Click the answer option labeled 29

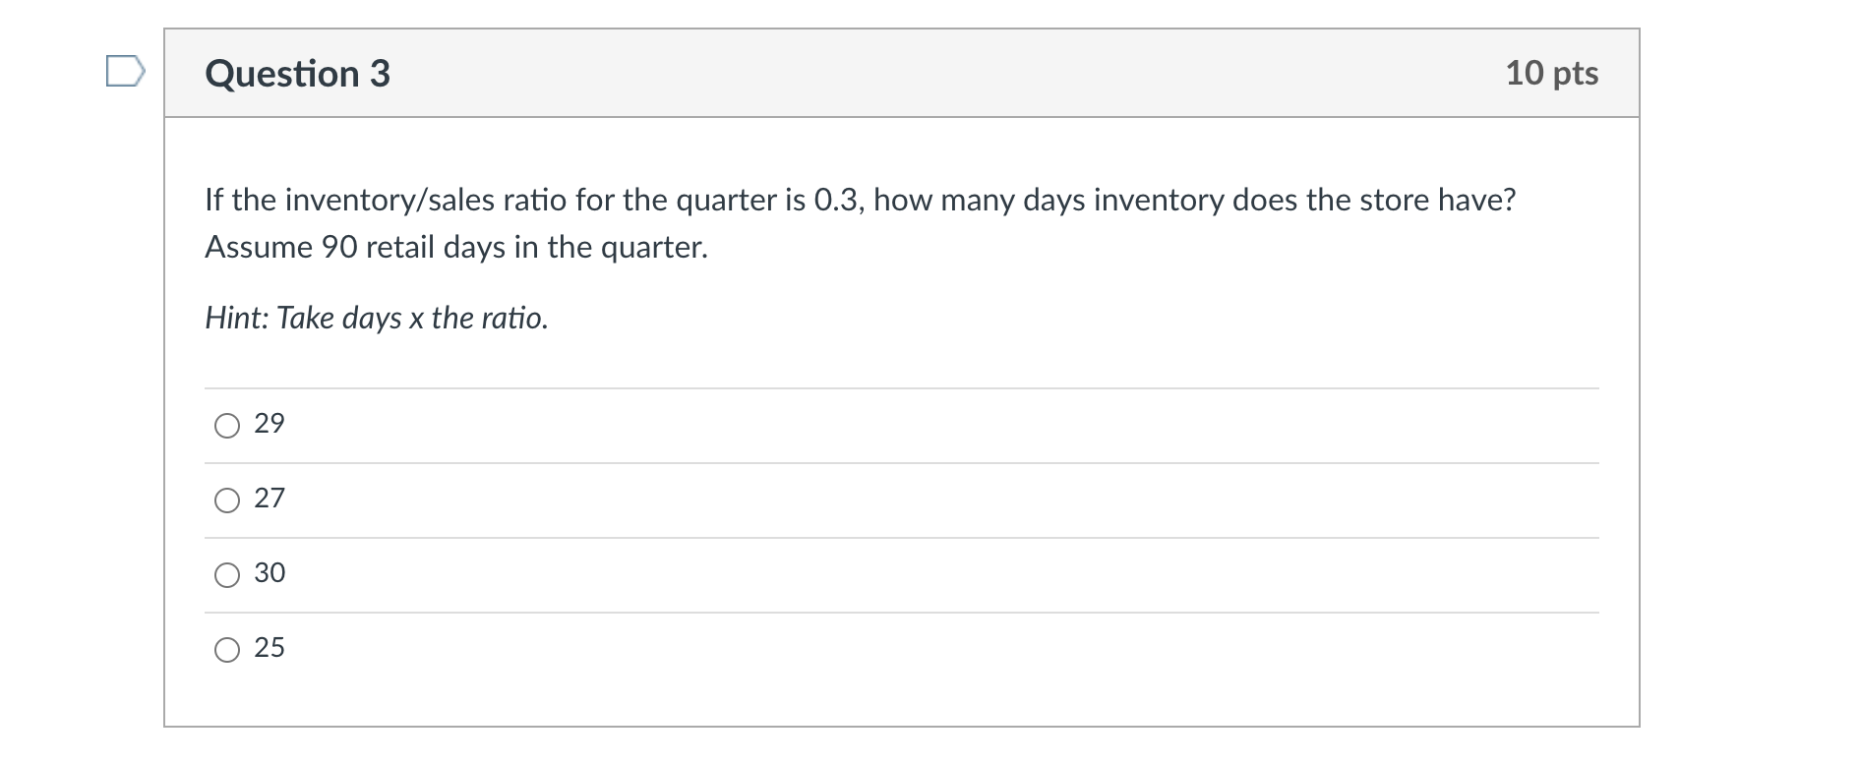269,425
